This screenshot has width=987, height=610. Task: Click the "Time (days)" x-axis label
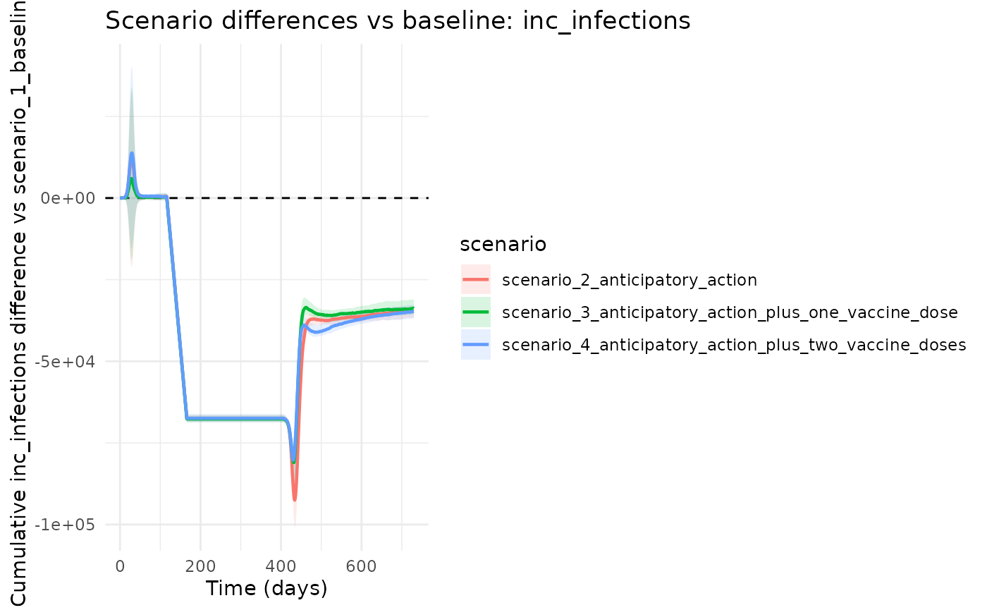coord(266,587)
